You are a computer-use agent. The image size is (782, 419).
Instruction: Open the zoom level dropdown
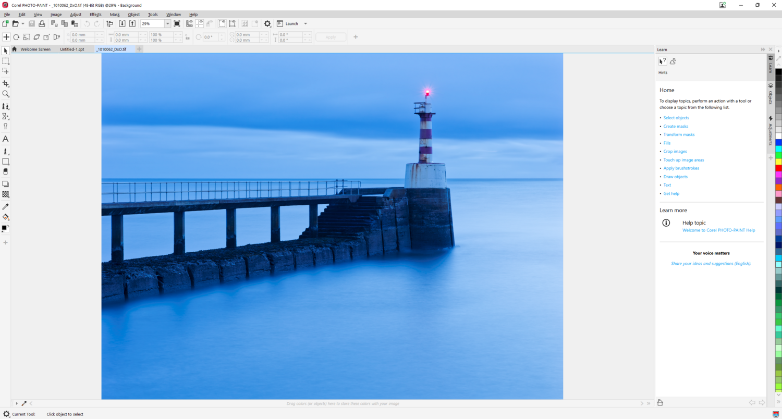167,23
